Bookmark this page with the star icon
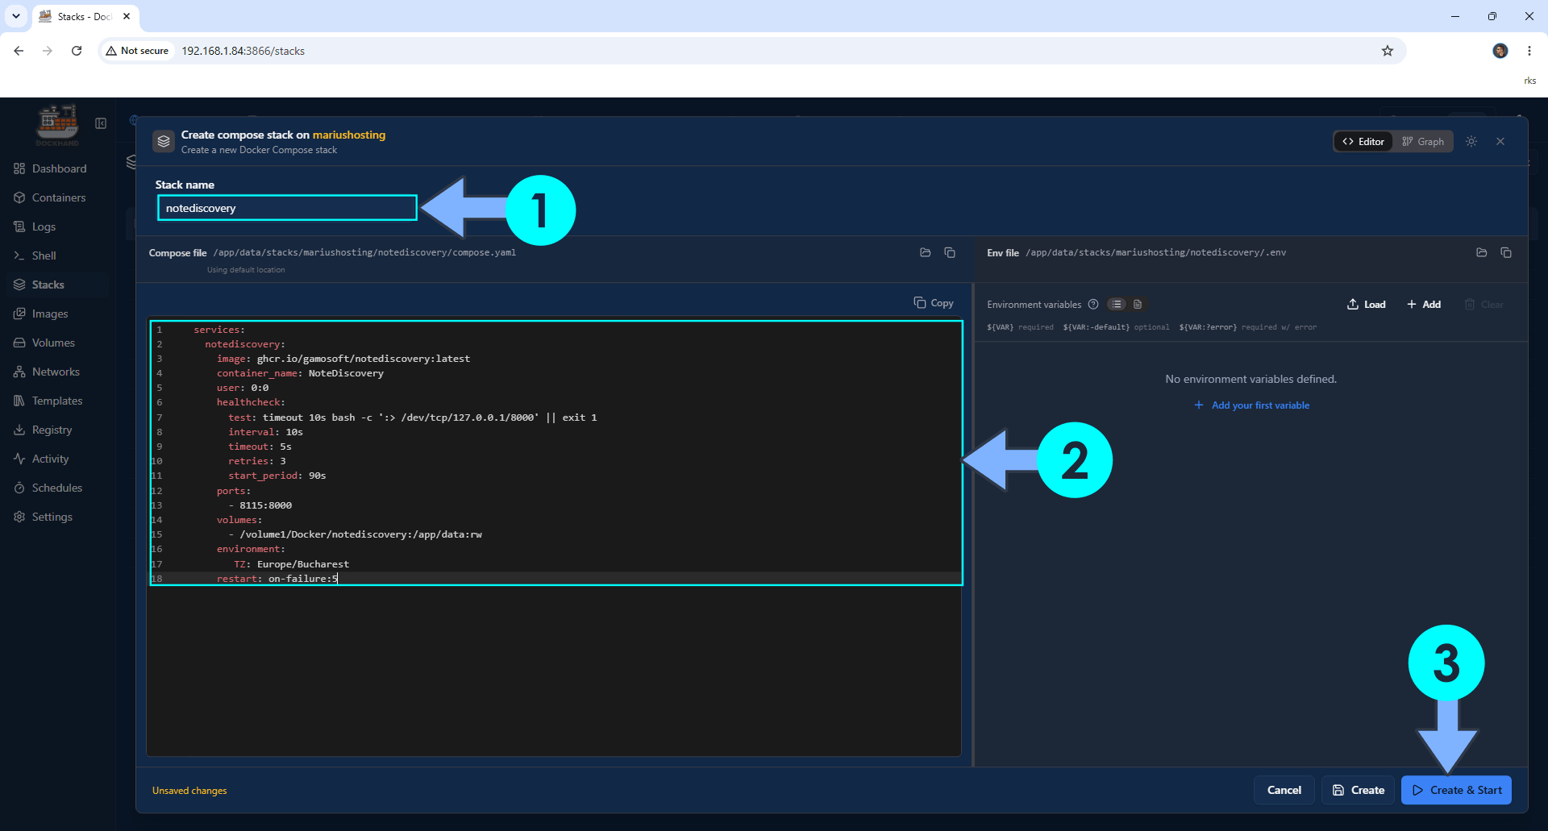1548x831 pixels. [1388, 51]
